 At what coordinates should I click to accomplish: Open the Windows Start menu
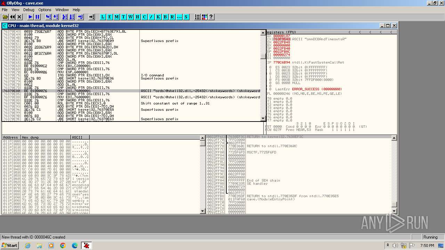pyautogui.click(x=9, y=245)
